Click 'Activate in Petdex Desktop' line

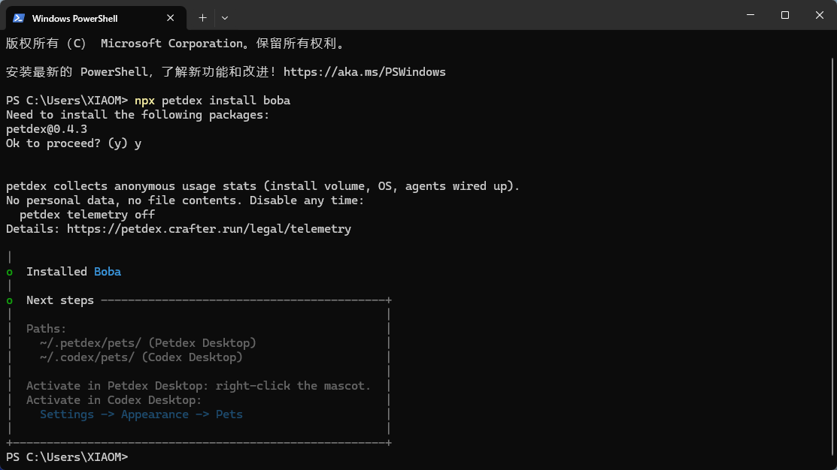tap(198, 386)
